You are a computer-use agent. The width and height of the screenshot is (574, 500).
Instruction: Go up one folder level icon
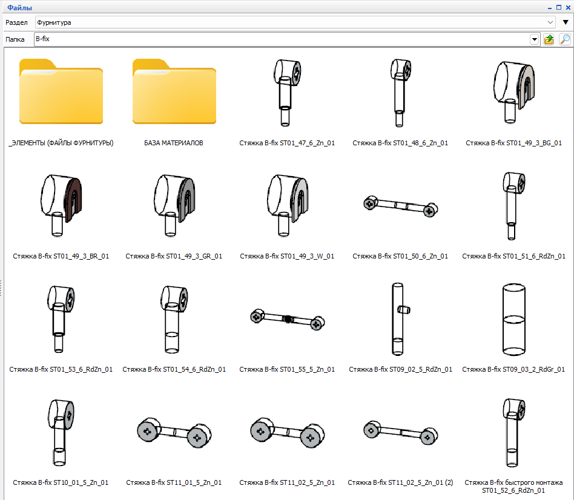[549, 39]
